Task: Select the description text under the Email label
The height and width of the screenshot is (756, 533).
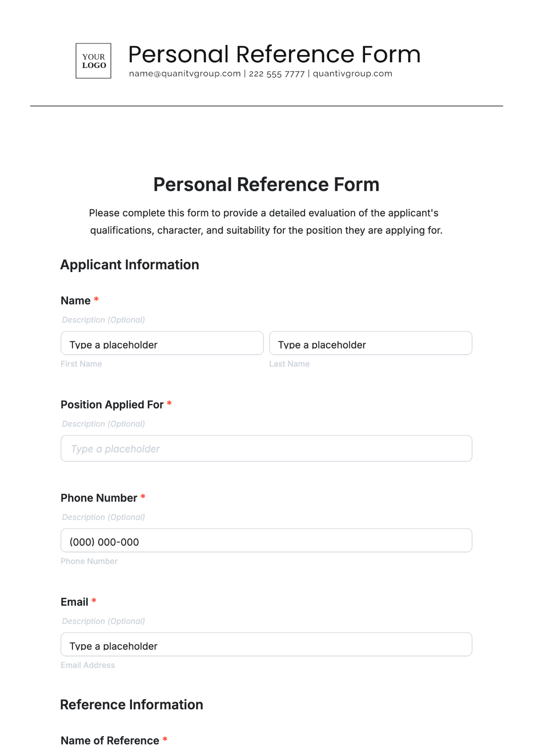Action: (103, 621)
